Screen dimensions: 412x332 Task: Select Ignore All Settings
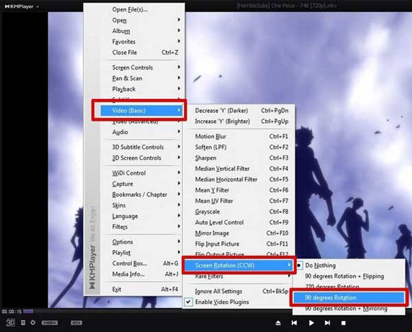(x=238, y=291)
